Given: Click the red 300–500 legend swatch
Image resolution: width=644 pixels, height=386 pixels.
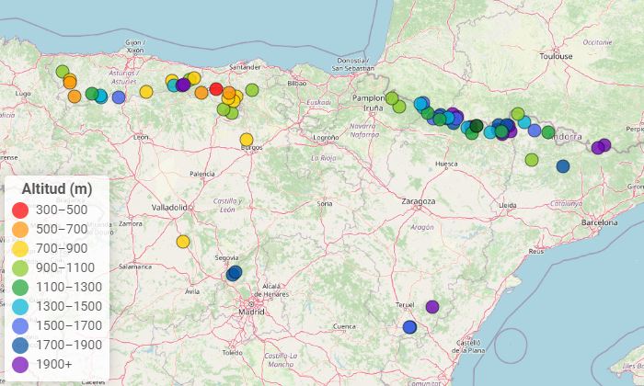Looking at the screenshot, I should 20,210.
